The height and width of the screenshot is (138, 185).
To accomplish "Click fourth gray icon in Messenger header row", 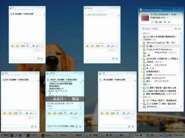I will pos(165,22).
